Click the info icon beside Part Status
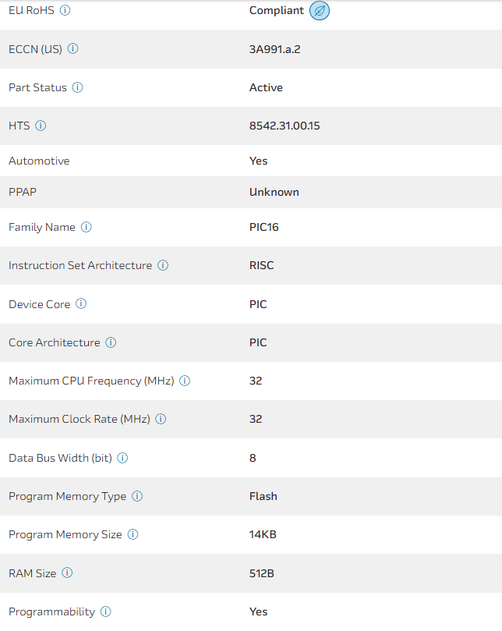 coord(78,87)
